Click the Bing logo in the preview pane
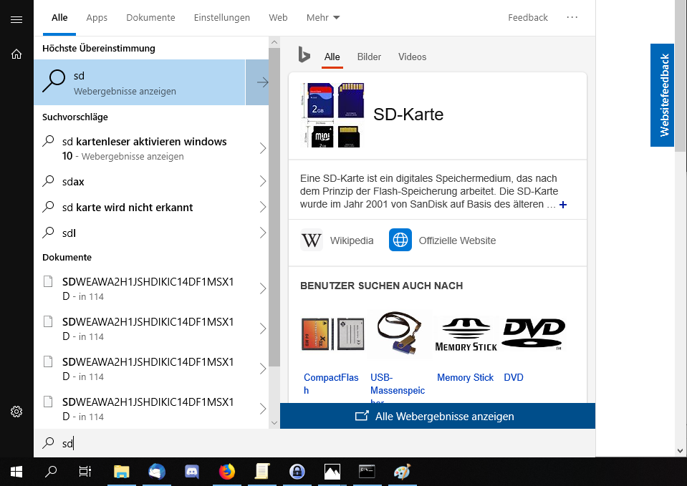 304,54
